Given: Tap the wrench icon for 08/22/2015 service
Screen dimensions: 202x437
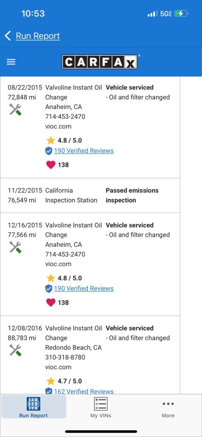Looking at the screenshot, I should pos(15,110).
